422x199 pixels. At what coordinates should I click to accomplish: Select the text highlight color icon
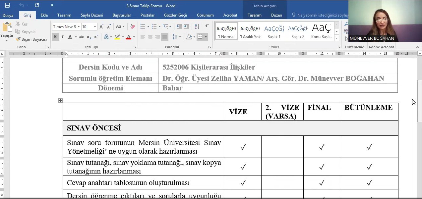(x=117, y=37)
